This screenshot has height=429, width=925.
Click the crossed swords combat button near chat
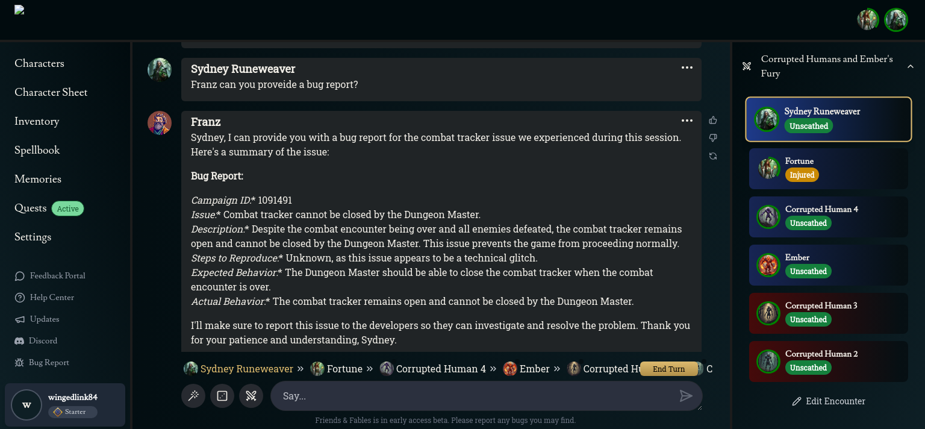tap(251, 396)
